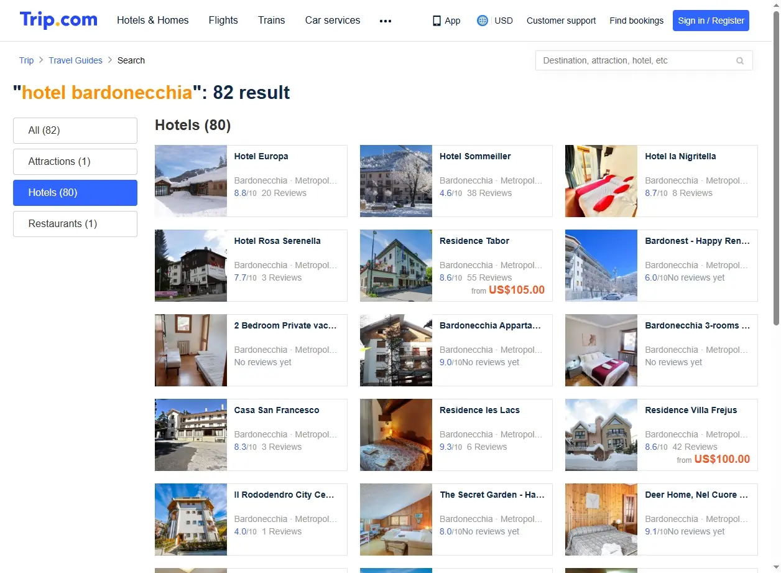This screenshot has height=573, width=781.
Task: Click the phone icon beside App
Action: pyautogui.click(x=437, y=21)
